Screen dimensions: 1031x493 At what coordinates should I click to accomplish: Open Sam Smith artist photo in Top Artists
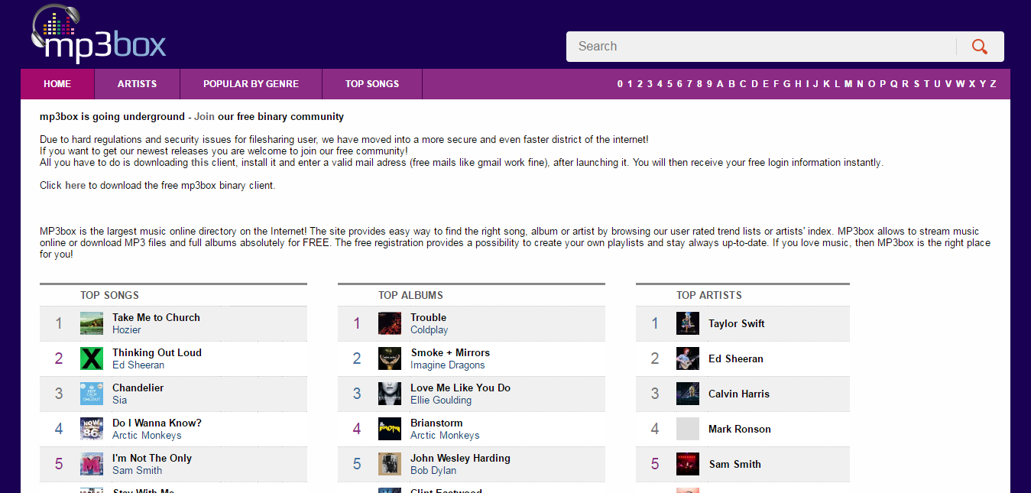point(688,464)
